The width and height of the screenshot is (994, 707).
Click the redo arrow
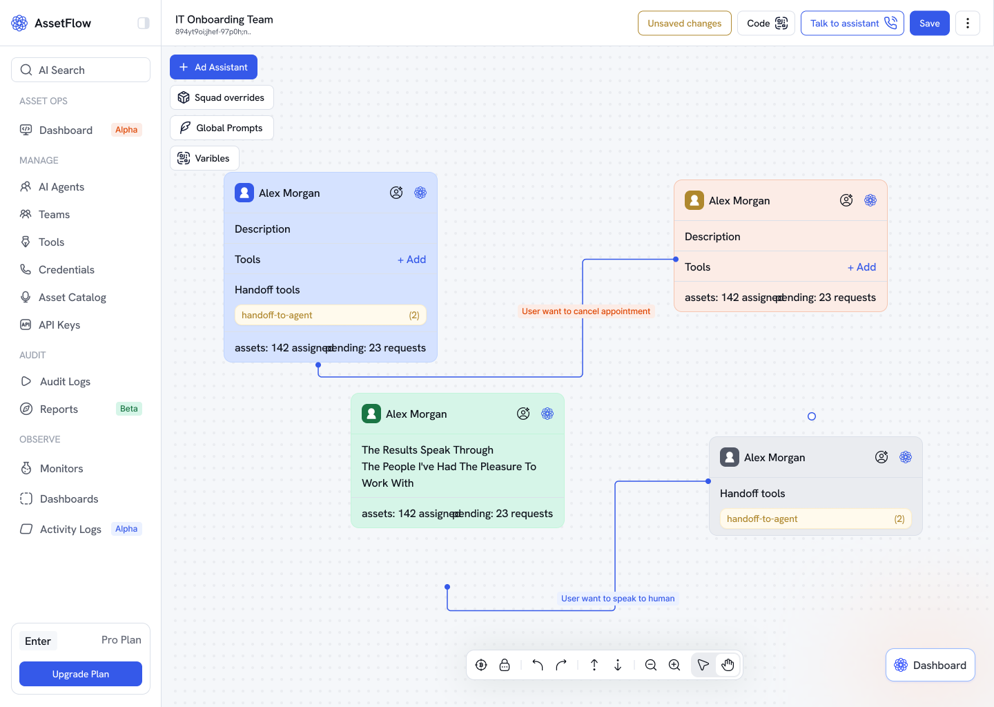click(x=561, y=665)
